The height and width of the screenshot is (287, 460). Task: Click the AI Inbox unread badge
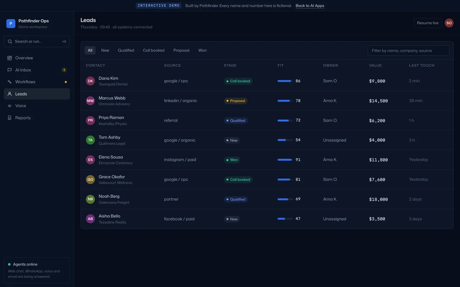pyautogui.click(x=64, y=70)
